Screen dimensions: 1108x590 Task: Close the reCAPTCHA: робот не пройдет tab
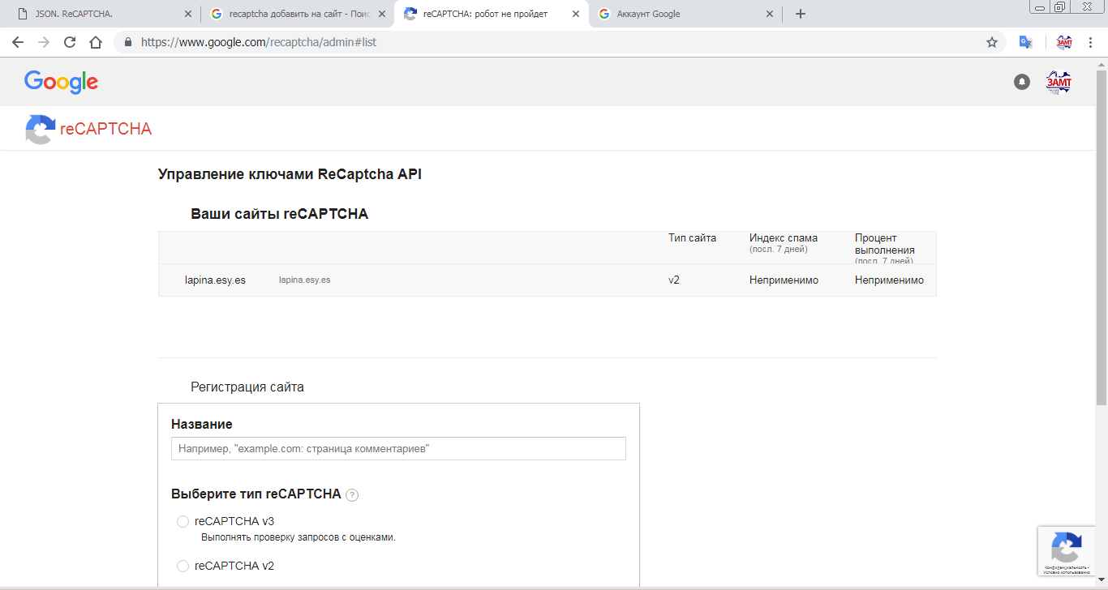click(x=576, y=14)
